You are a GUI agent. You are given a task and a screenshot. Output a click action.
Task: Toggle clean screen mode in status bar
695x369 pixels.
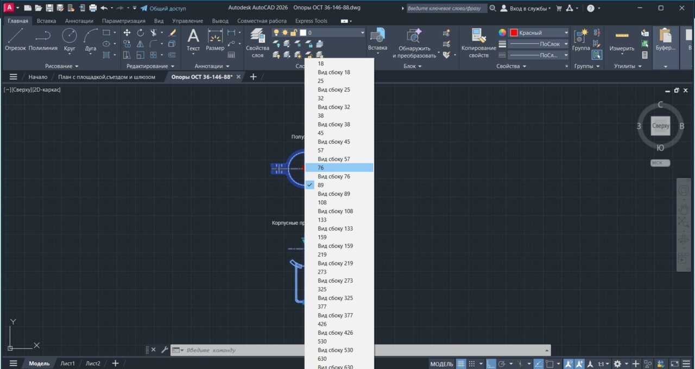pyautogui.click(x=674, y=364)
